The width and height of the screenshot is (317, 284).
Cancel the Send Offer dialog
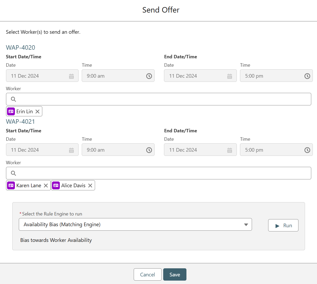[x=148, y=274]
